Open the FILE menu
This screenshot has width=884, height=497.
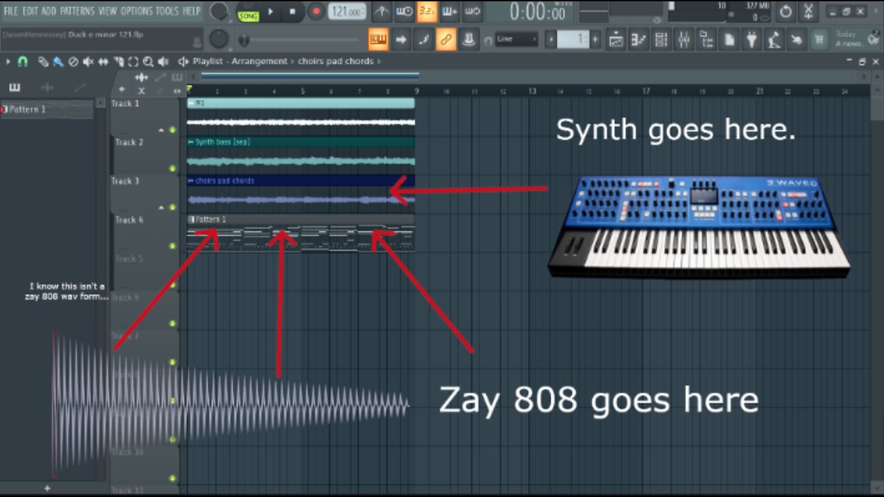[x=10, y=11]
